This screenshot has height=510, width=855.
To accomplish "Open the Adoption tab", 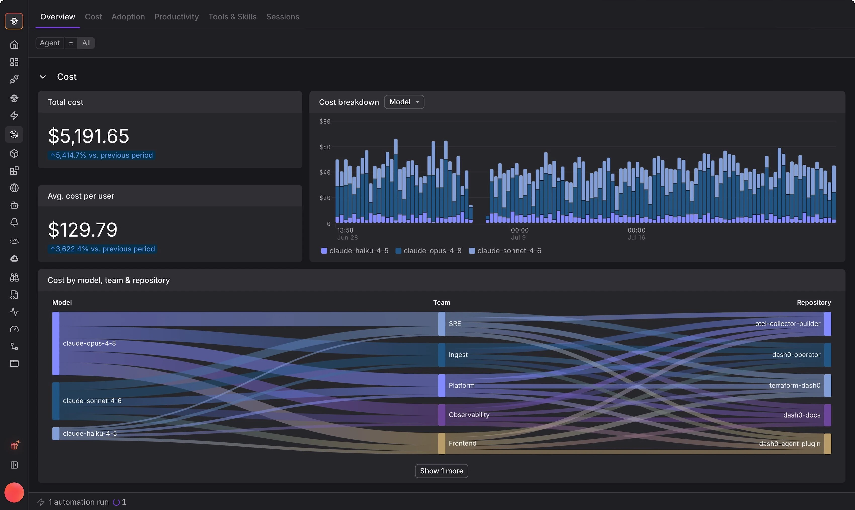I will tap(128, 17).
